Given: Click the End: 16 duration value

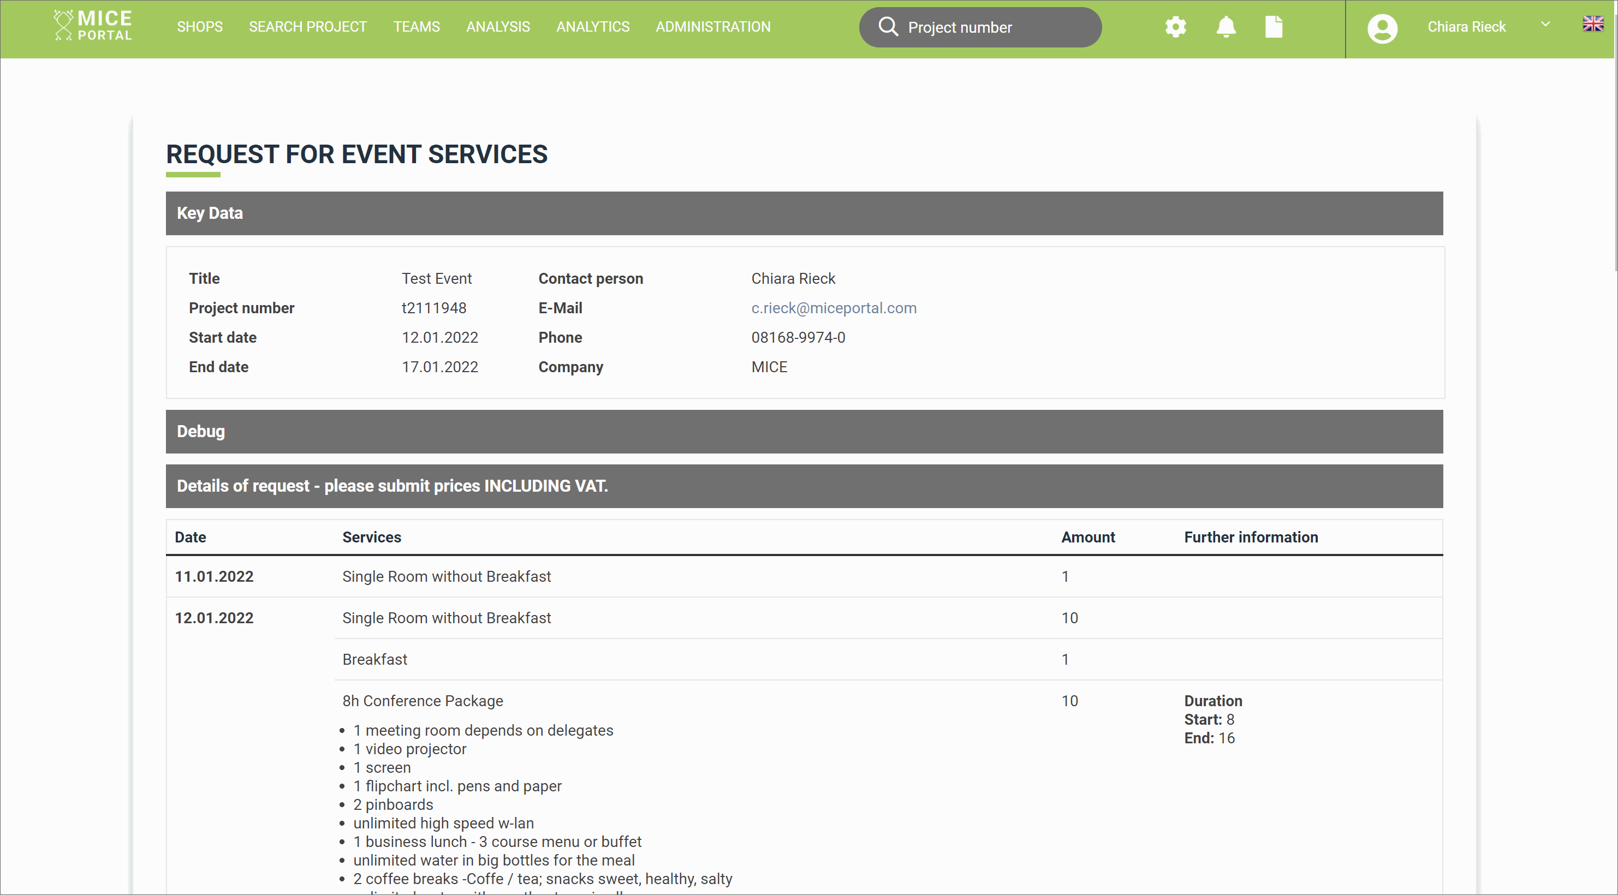Looking at the screenshot, I should click(1209, 738).
